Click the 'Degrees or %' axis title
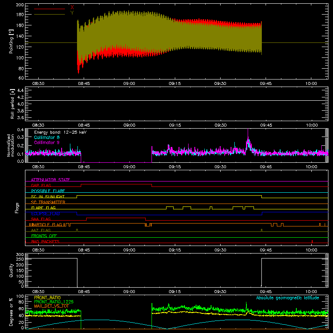Viewport: 333px width, 333px height. click(11, 312)
